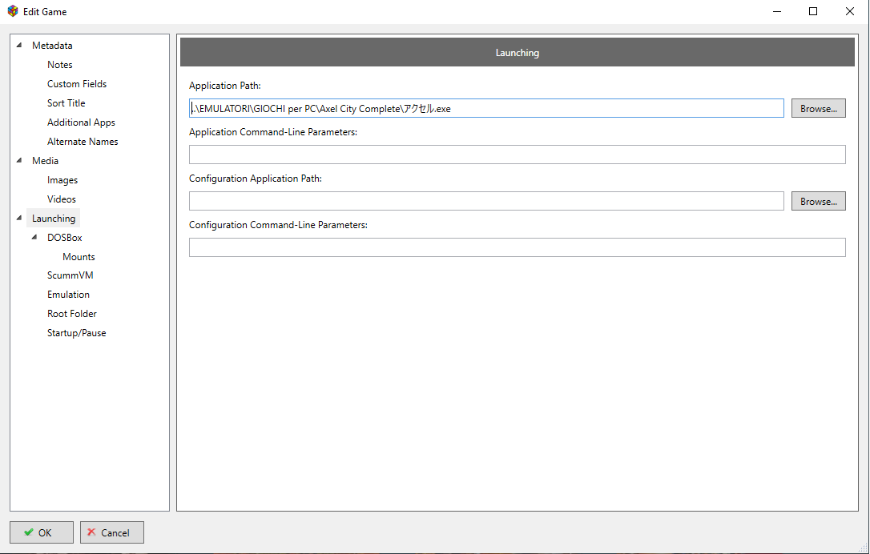Open the Notes page

[x=60, y=65]
